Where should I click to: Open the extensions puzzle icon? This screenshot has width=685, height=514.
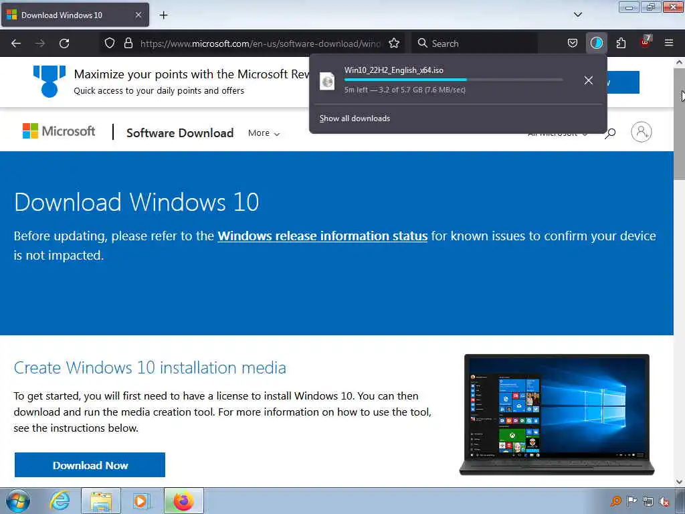[x=621, y=44]
